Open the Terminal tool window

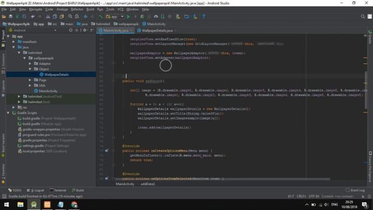tap(58, 190)
